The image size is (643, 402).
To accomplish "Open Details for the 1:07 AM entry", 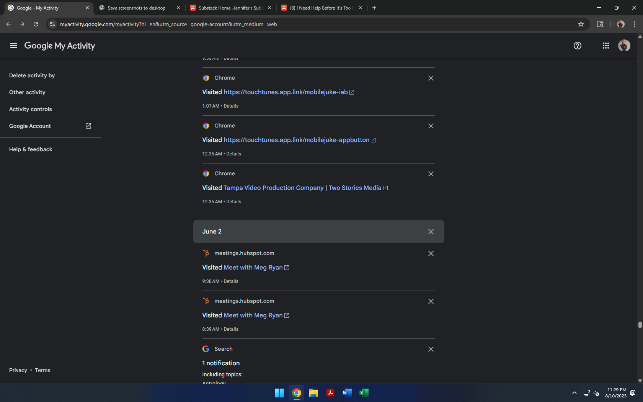I will point(231,106).
